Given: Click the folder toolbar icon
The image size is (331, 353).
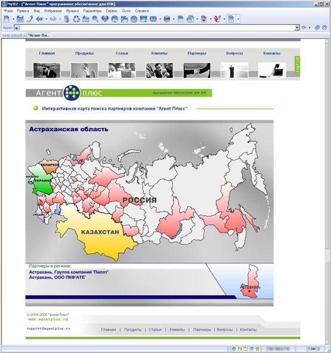Looking at the screenshot, I should [124, 19].
